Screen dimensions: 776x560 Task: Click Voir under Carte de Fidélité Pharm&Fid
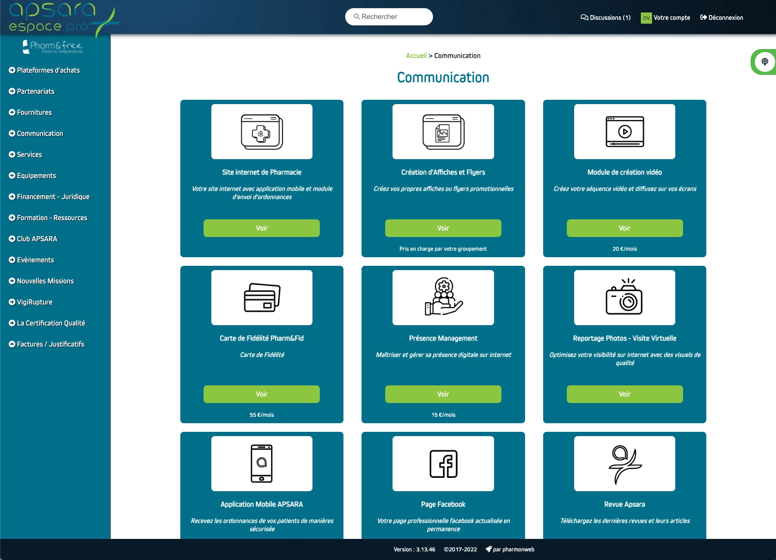point(262,394)
